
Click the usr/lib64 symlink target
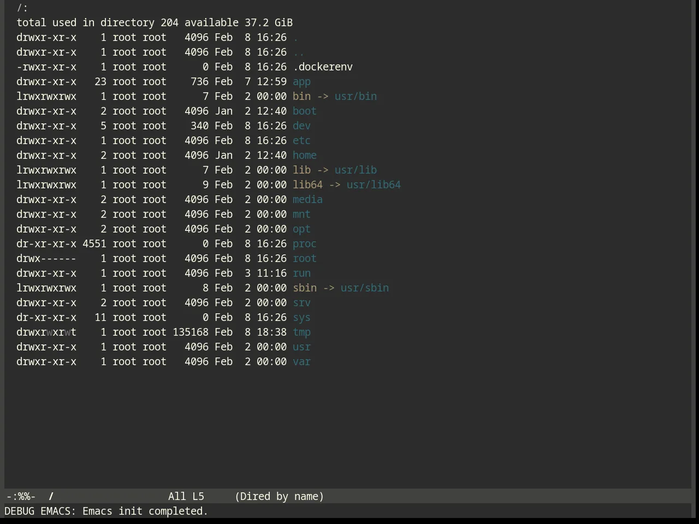point(374,185)
